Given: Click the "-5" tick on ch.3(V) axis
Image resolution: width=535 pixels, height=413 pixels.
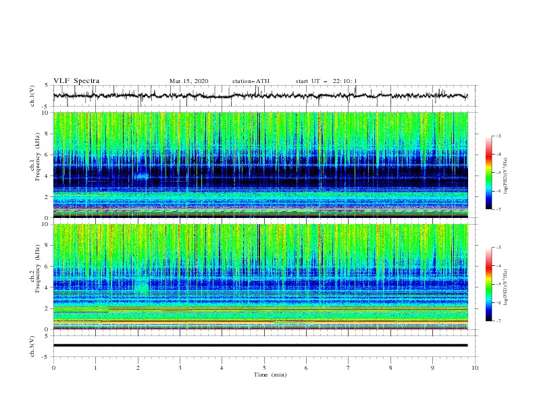Looking at the screenshot, I should coord(46,357).
